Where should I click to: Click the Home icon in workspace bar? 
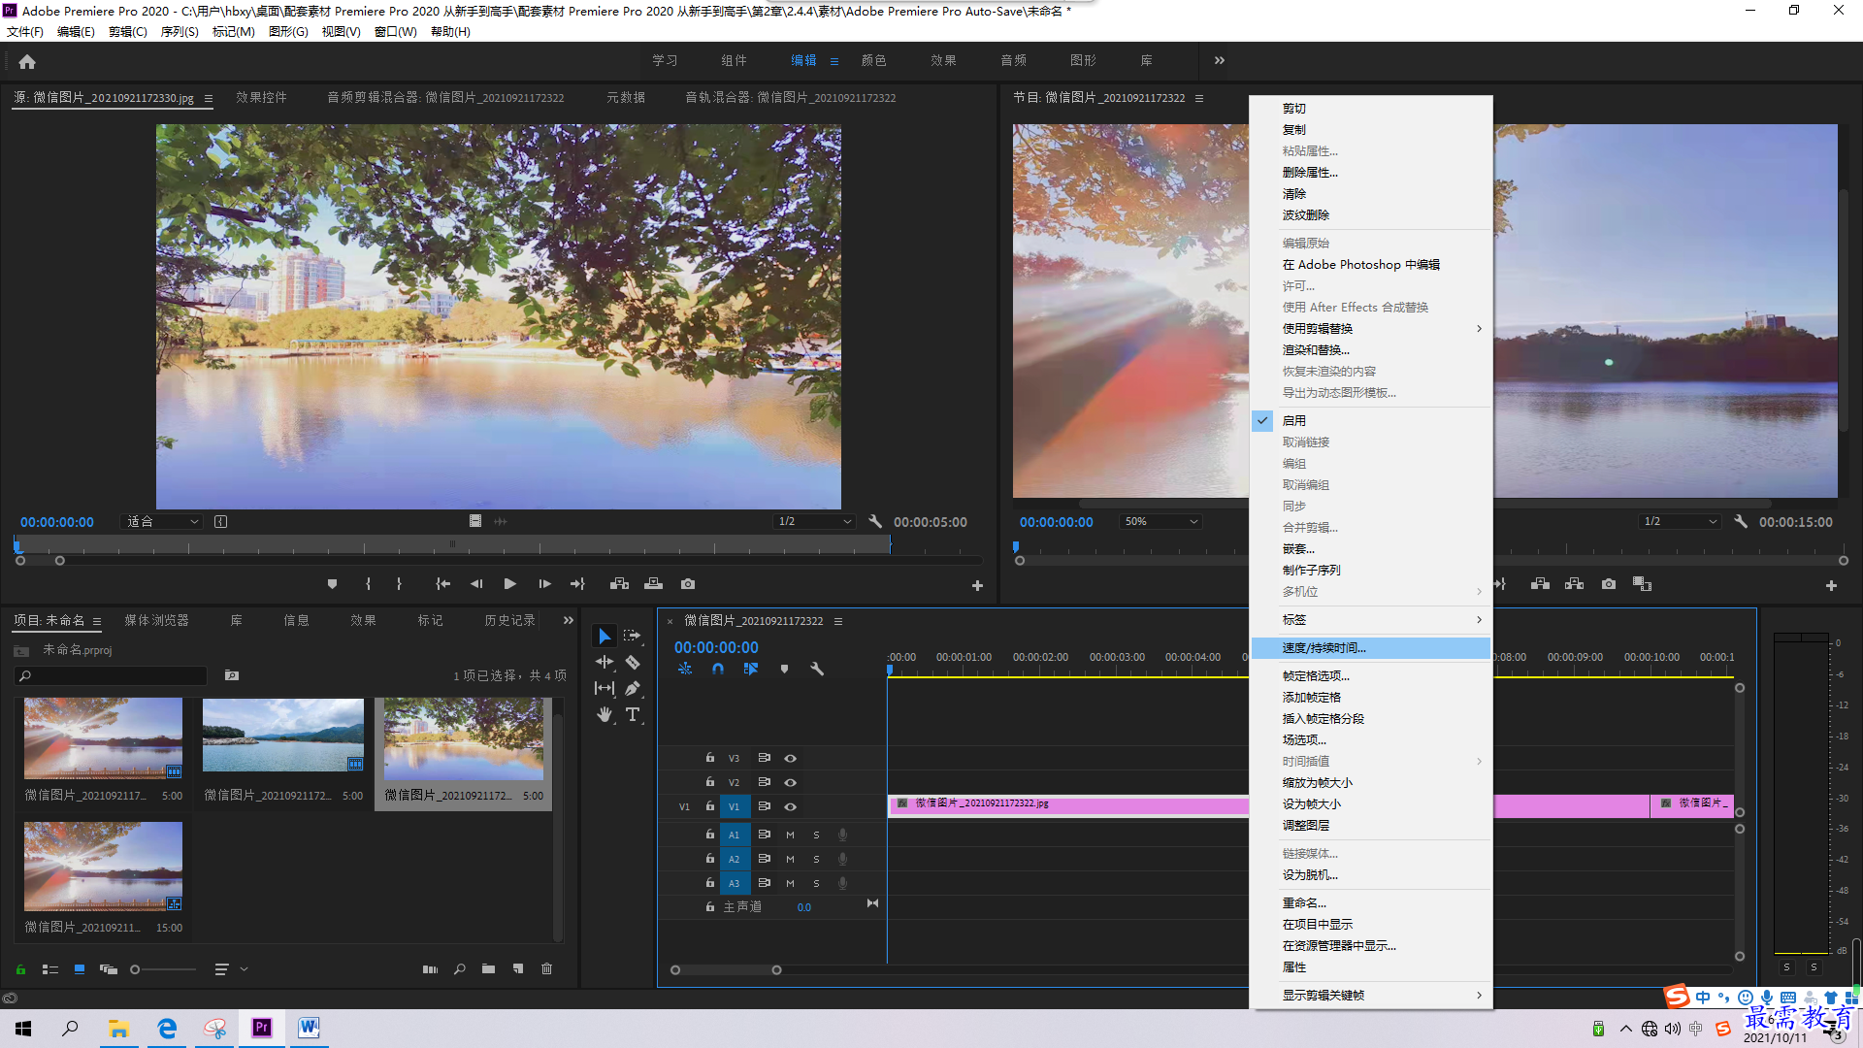click(x=27, y=61)
